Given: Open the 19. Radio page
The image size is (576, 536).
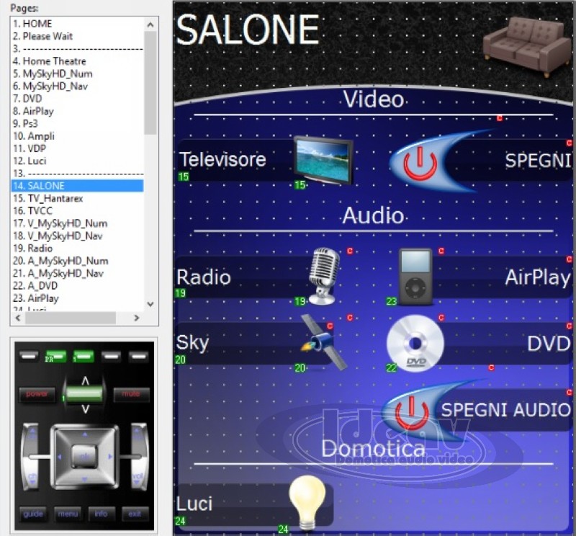Looking at the screenshot, I should (x=77, y=248).
